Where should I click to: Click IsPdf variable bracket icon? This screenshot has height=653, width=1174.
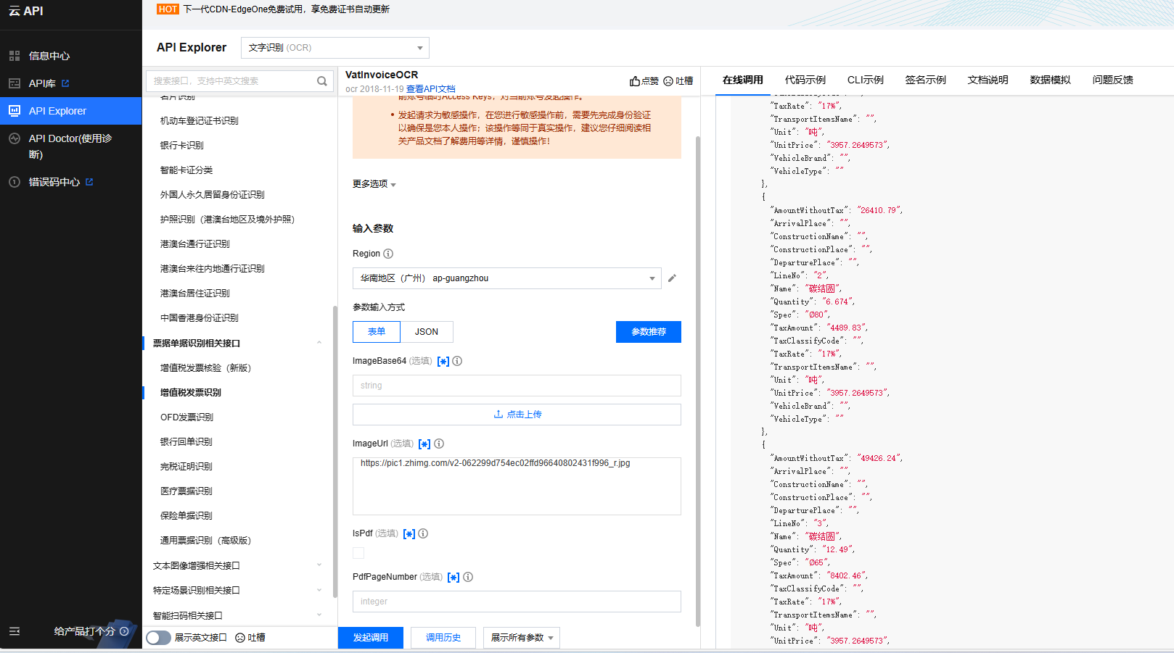tap(409, 533)
